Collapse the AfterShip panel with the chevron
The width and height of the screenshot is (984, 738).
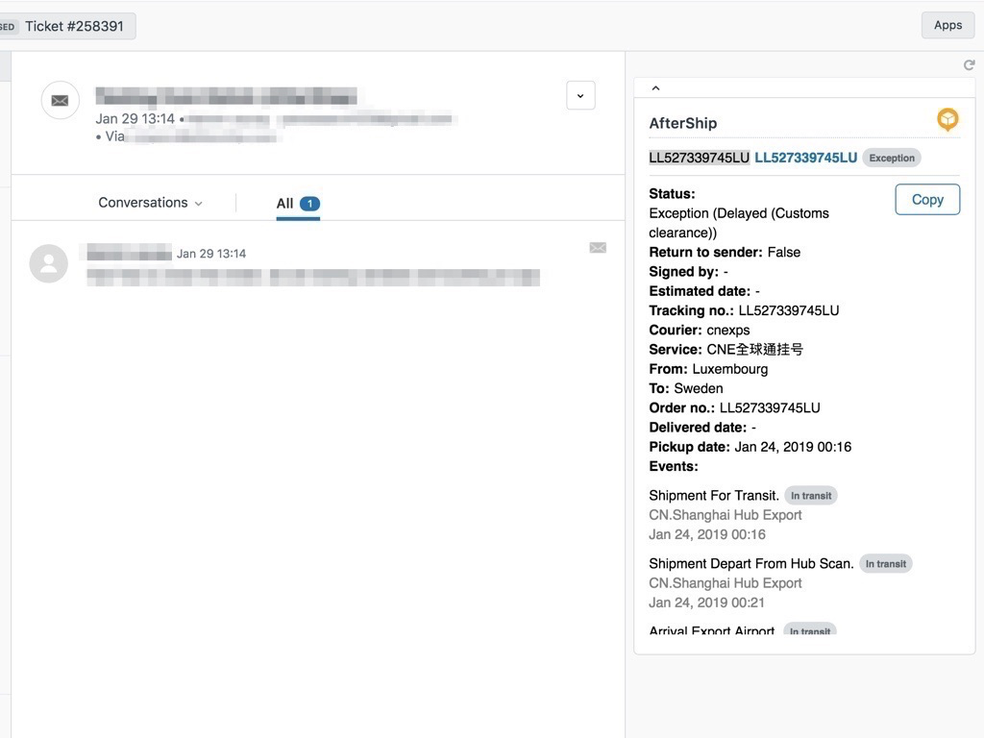point(655,88)
